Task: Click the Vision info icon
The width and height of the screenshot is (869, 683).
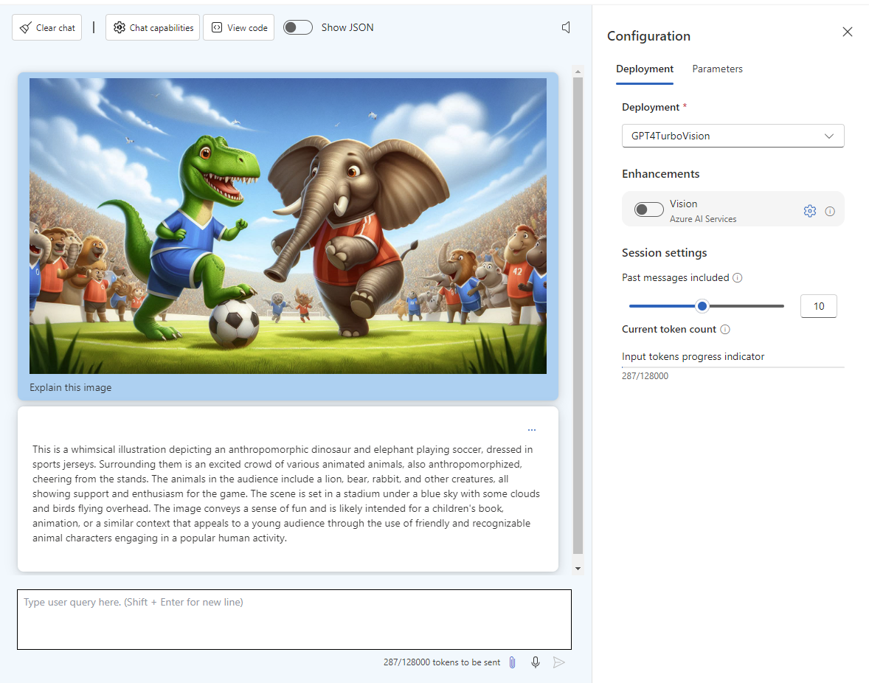Action: 830,211
